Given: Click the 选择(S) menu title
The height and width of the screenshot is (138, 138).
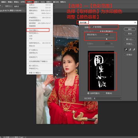Looking at the screenshot, I should pos(30,2).
